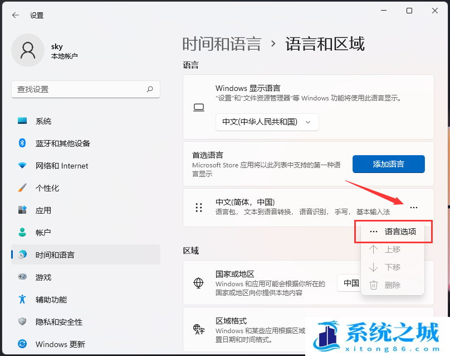Image resolution: width=450 pixels, height=356 pixels.
Task: Open 隐私和安全性 settings category
Action: click(x=86, y=321)
